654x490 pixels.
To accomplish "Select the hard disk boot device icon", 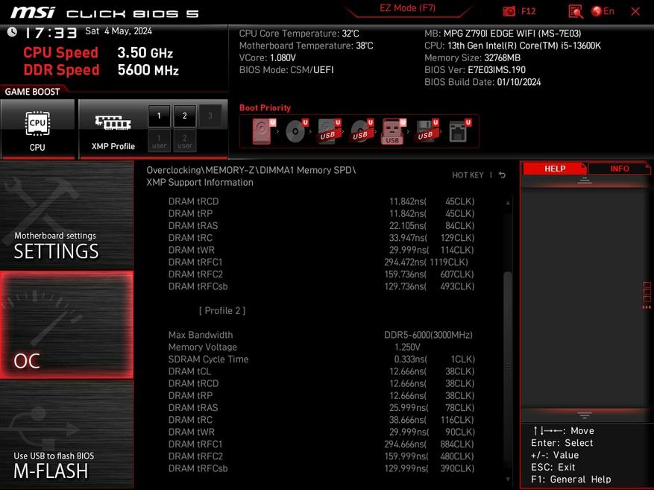I will pyautogui.click(x=263, y=131).
